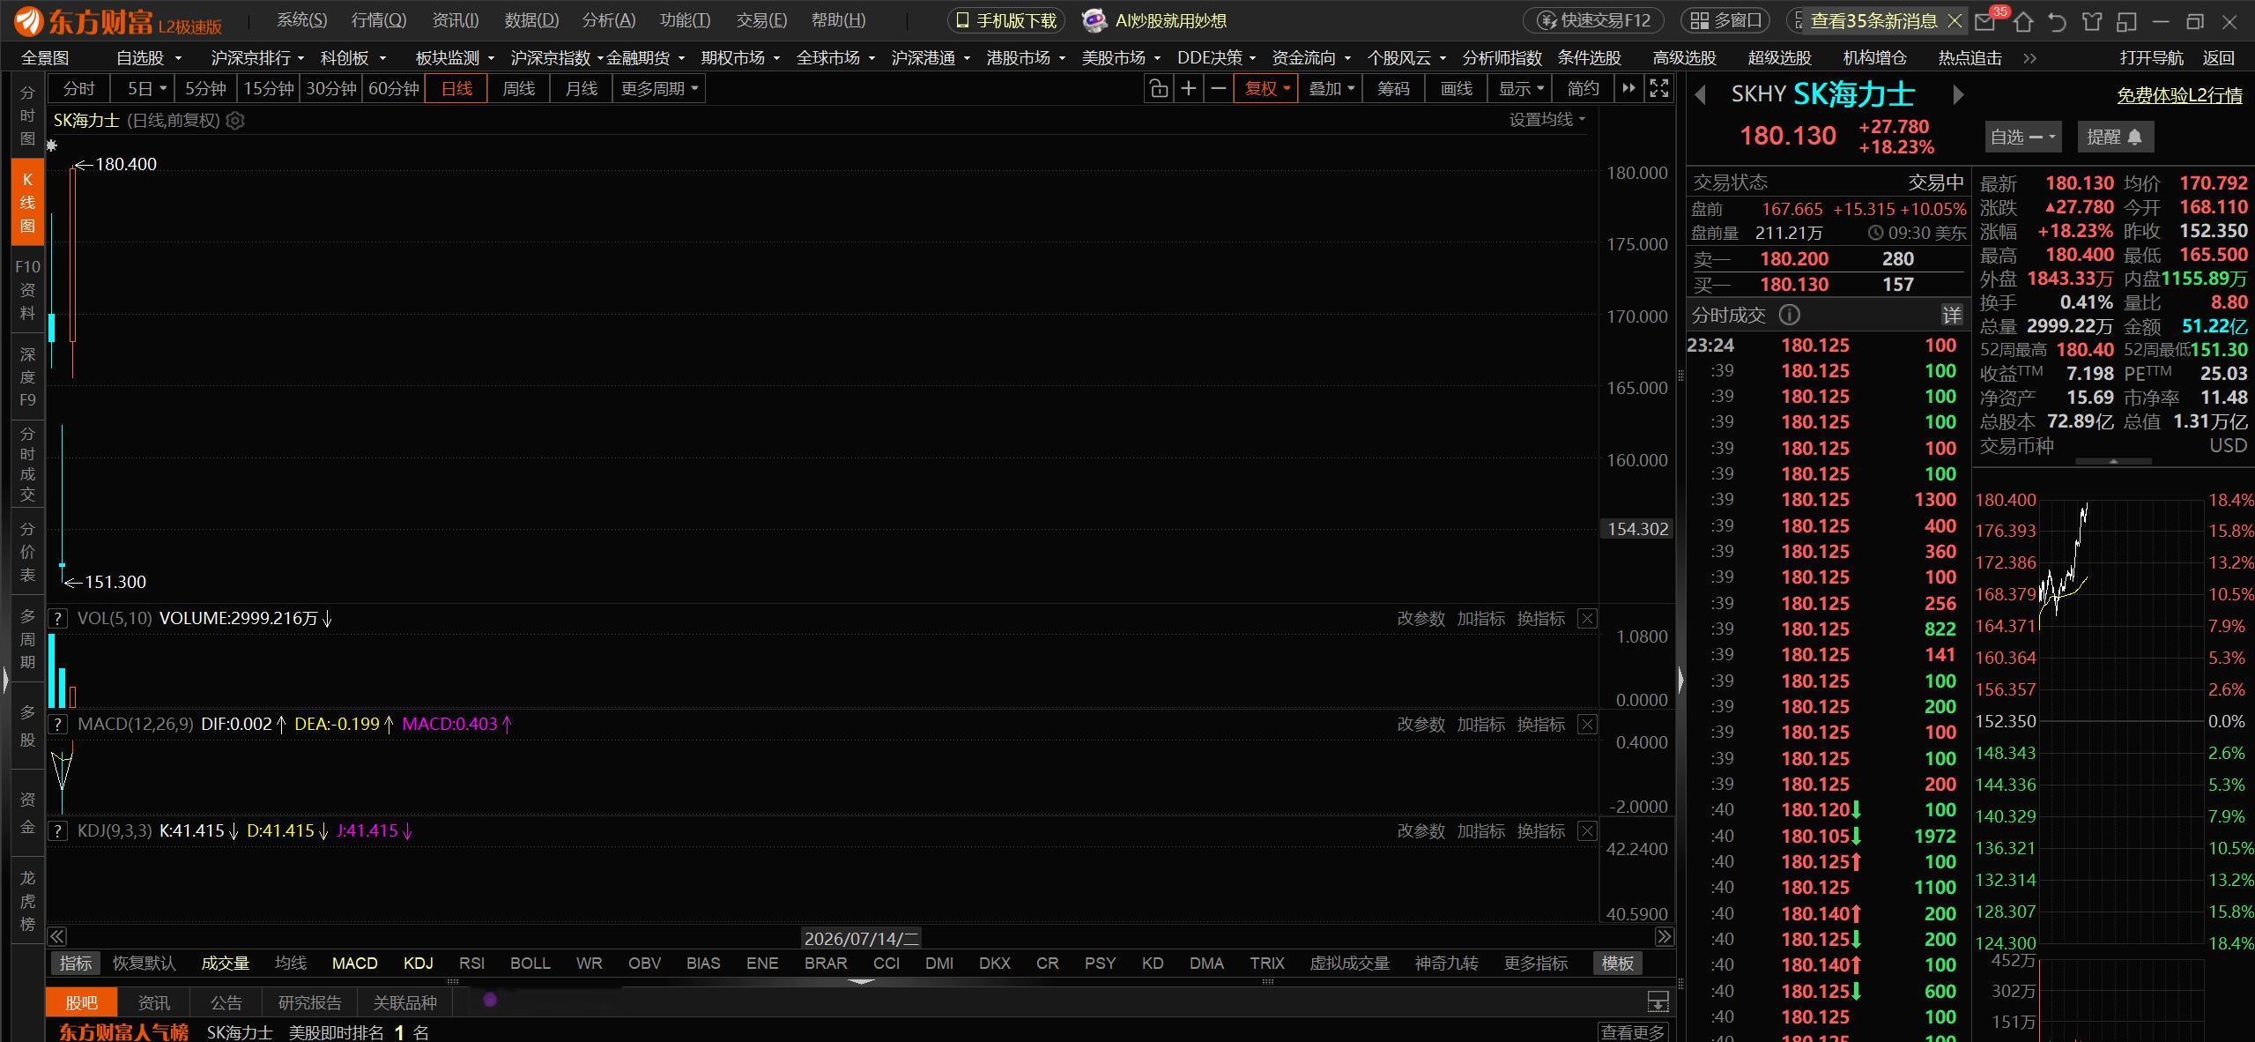Close the VOL indicator panel
Viewport: 2255px width, 1042px height.
[1587, 619]
